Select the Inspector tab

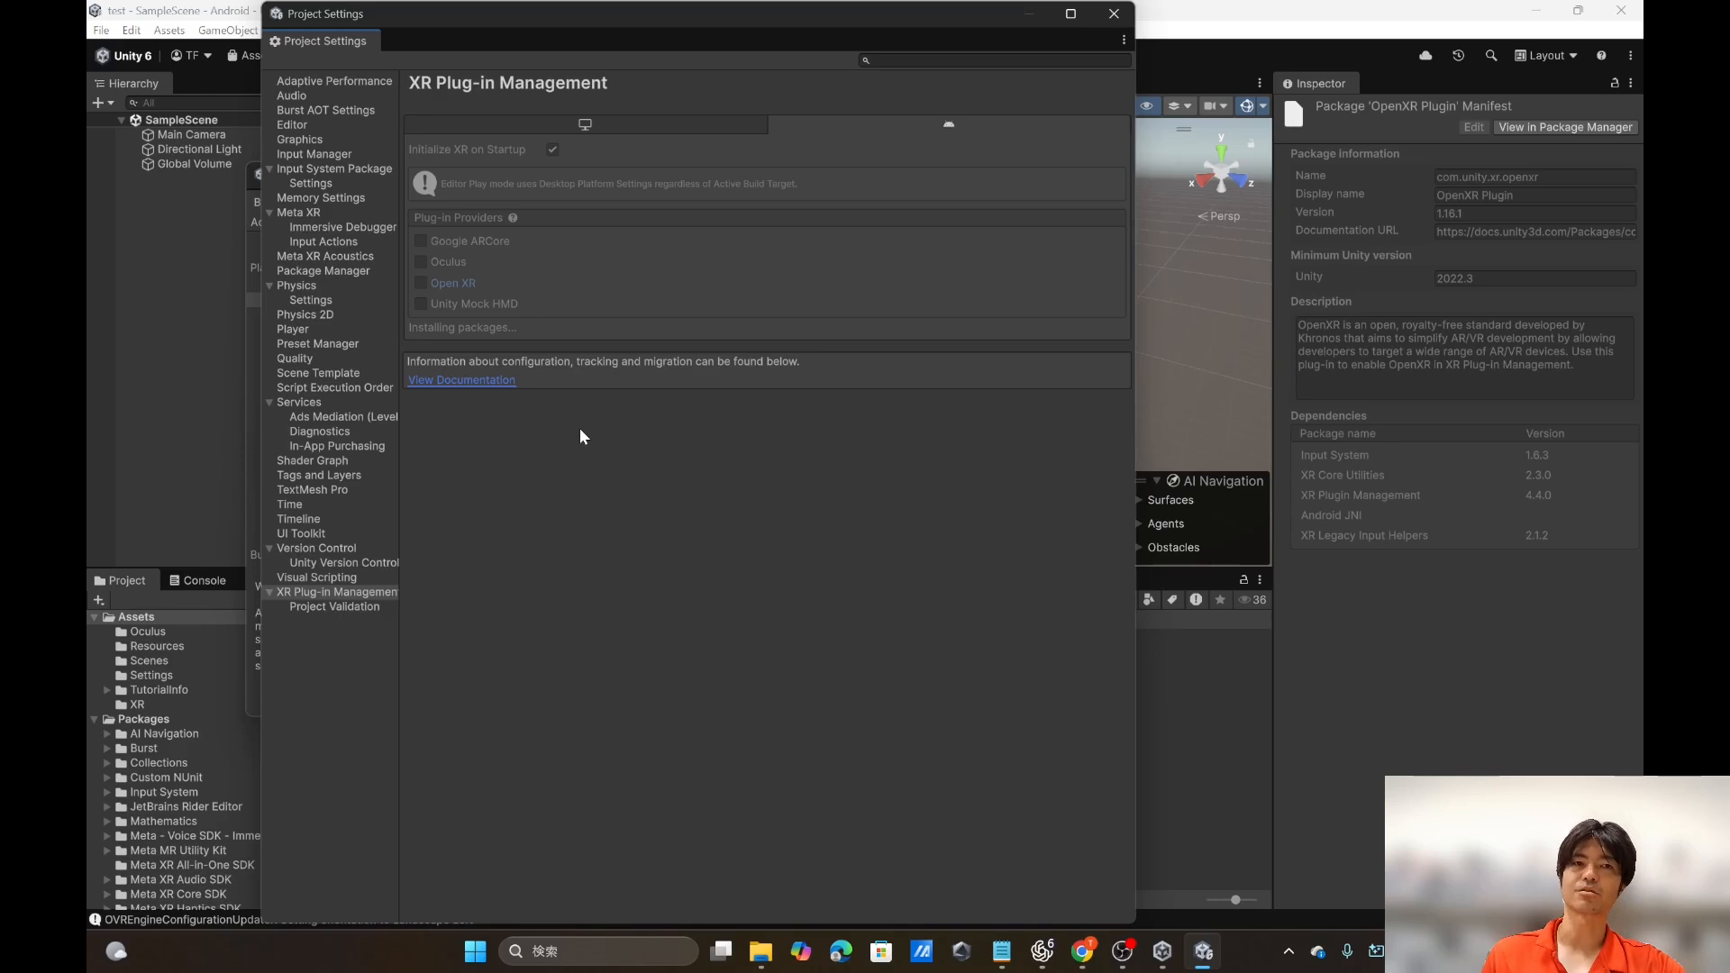1314,83
